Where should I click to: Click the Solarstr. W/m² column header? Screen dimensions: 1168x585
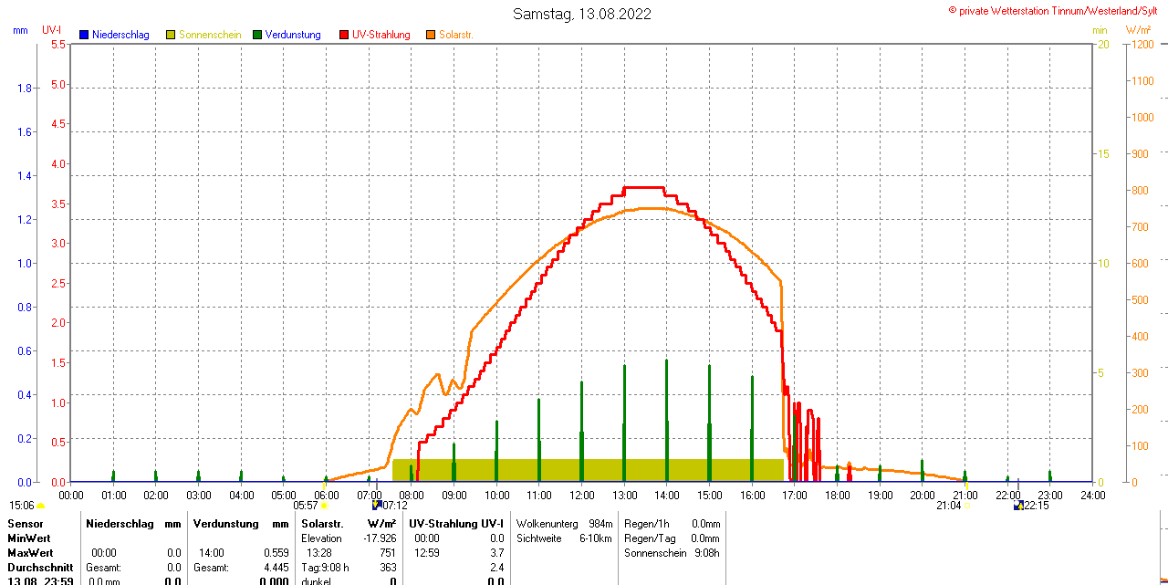(x=349, y=524)
